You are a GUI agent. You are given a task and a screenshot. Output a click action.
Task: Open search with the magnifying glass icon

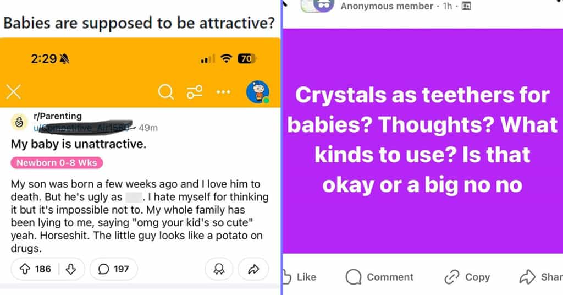166,92
